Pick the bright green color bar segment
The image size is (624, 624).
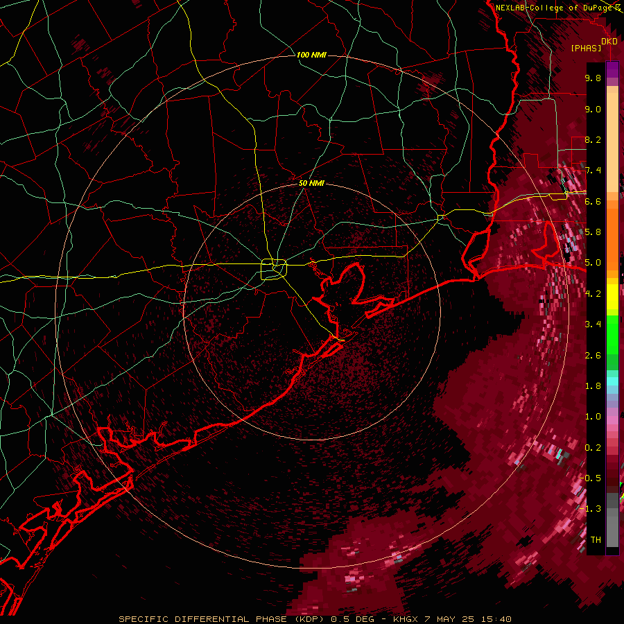tap(612, 333)
